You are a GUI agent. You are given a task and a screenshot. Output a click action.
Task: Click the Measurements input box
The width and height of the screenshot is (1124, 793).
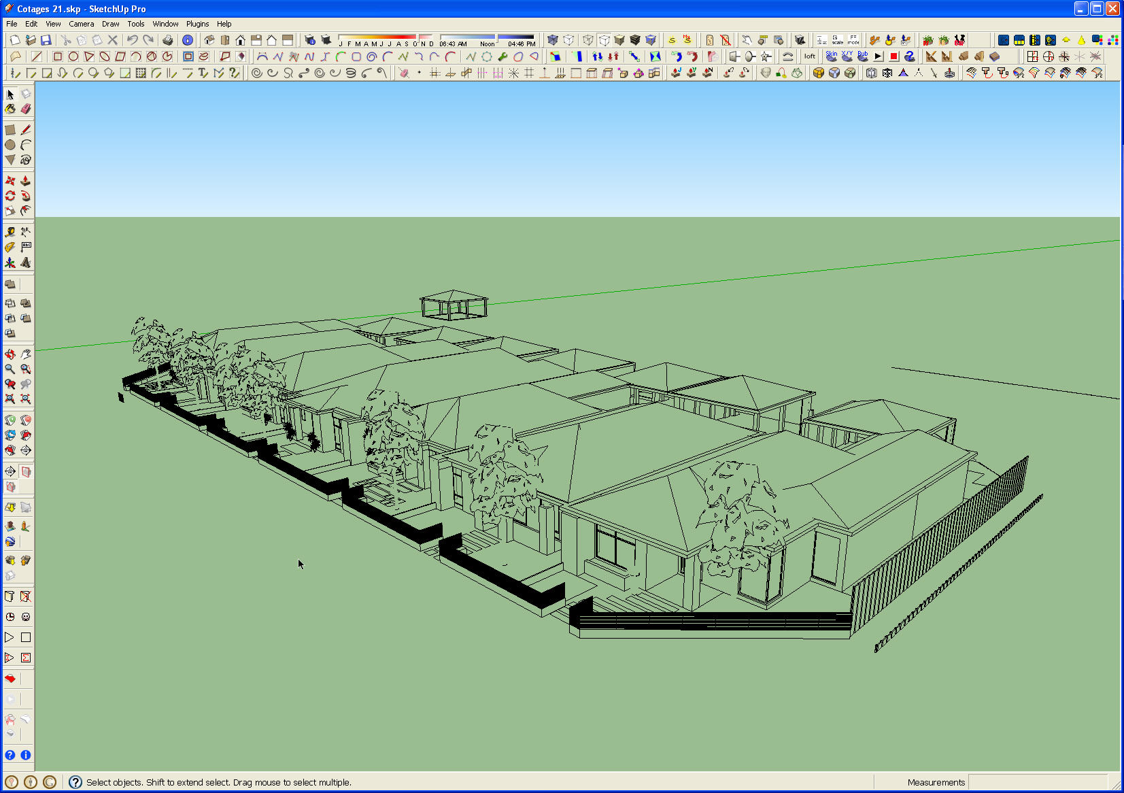1038,782
